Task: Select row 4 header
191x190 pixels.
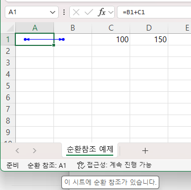Action: pos(8,74)
